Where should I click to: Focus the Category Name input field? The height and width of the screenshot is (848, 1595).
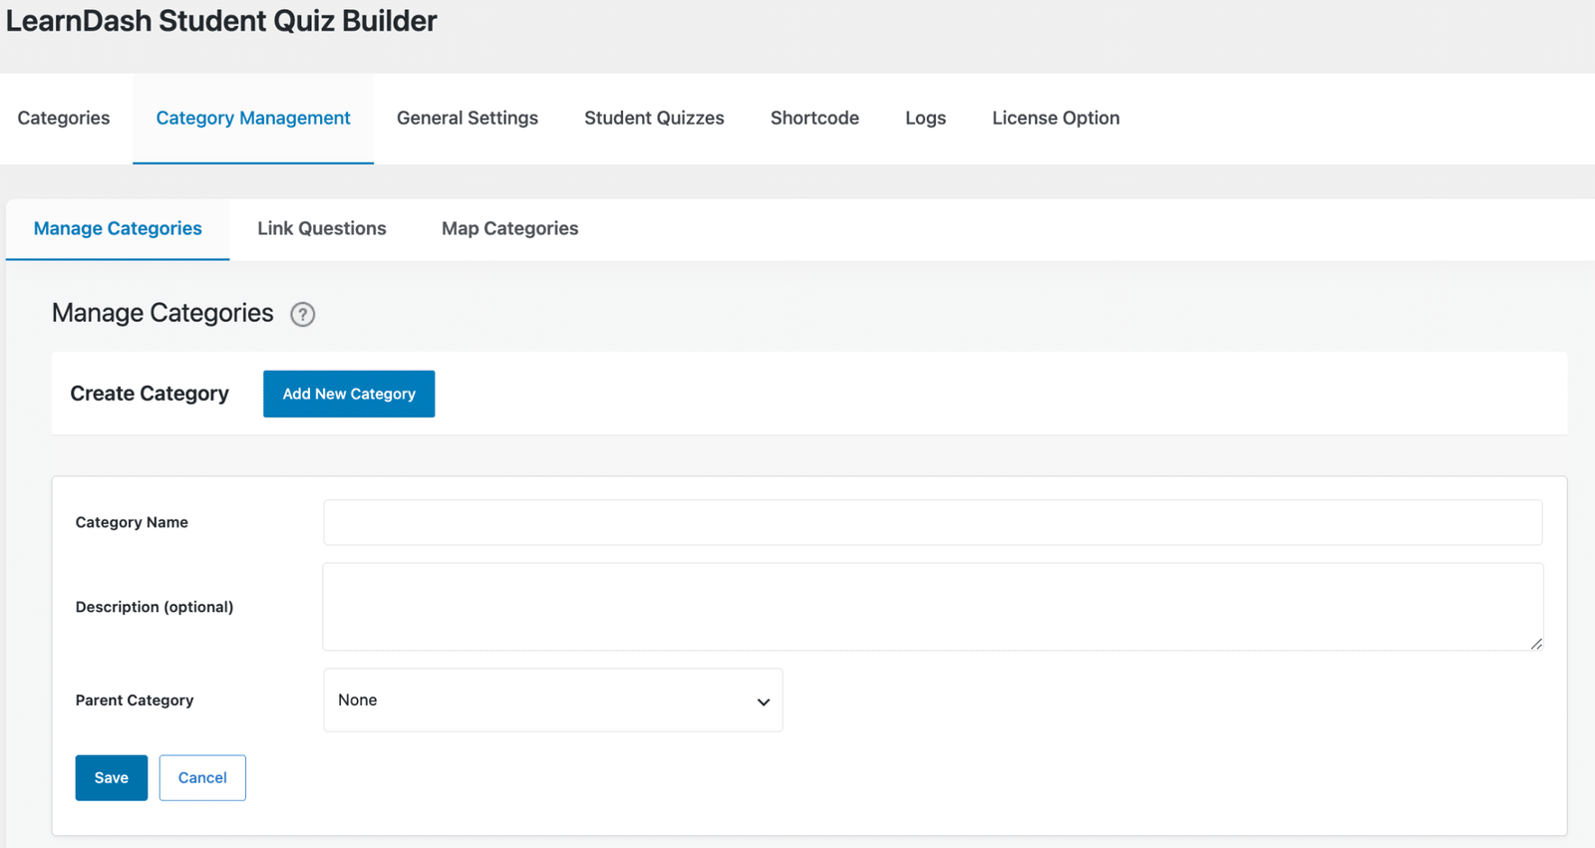(x=932, y=522)
